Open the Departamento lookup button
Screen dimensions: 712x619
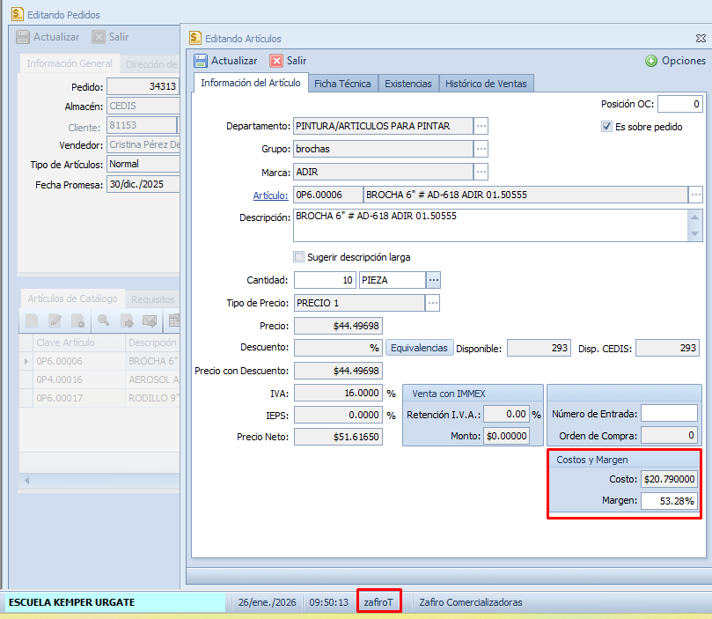click(x=481, y=126)
